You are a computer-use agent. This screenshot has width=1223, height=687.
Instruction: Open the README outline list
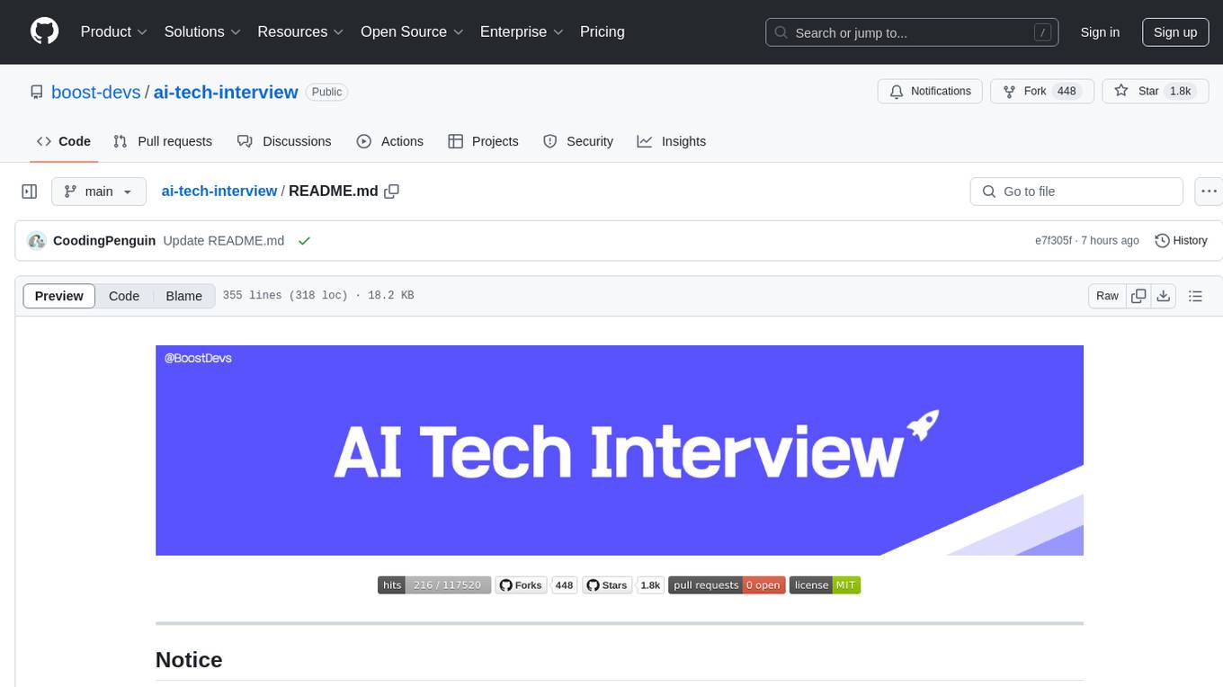pyautogui.click(x=1195, y=296)
